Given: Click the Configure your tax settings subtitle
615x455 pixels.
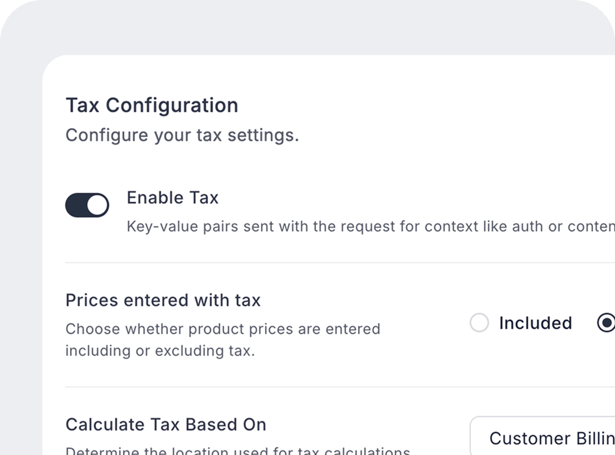Looking at the screenshot, I should point(182,135).
